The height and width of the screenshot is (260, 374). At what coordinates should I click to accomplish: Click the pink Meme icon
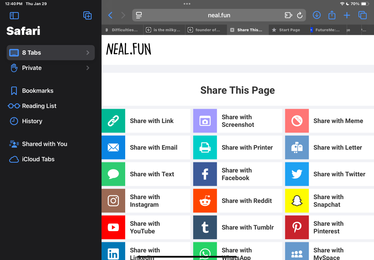click(x=297, y=121)
